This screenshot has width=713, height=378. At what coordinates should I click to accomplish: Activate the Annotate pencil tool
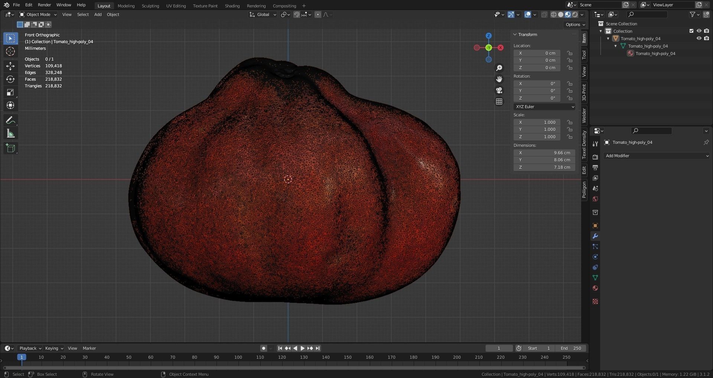click(x=10, y=120)
